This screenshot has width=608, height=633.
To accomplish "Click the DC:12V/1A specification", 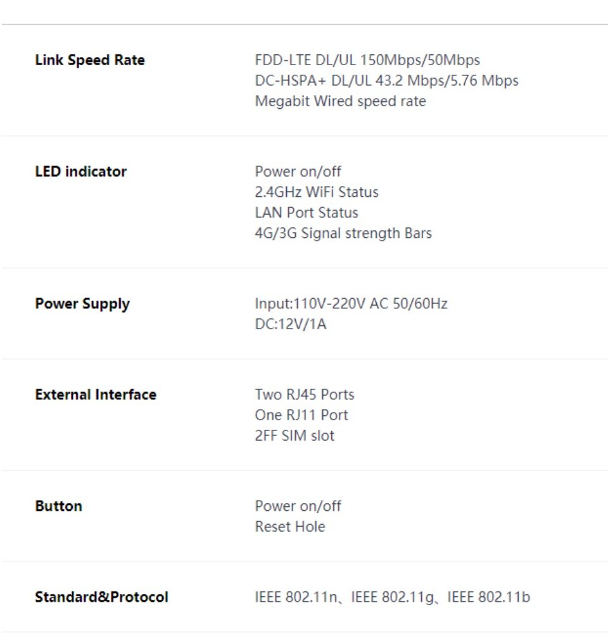I will tap(291, 324).
